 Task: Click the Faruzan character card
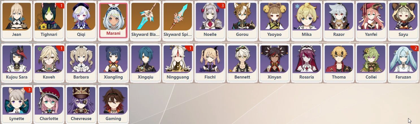coord(403,63)
